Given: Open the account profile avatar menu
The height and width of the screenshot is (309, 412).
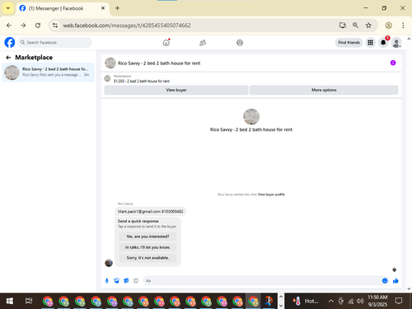Looking at the screenshot, I should click(x=396, y=43).
